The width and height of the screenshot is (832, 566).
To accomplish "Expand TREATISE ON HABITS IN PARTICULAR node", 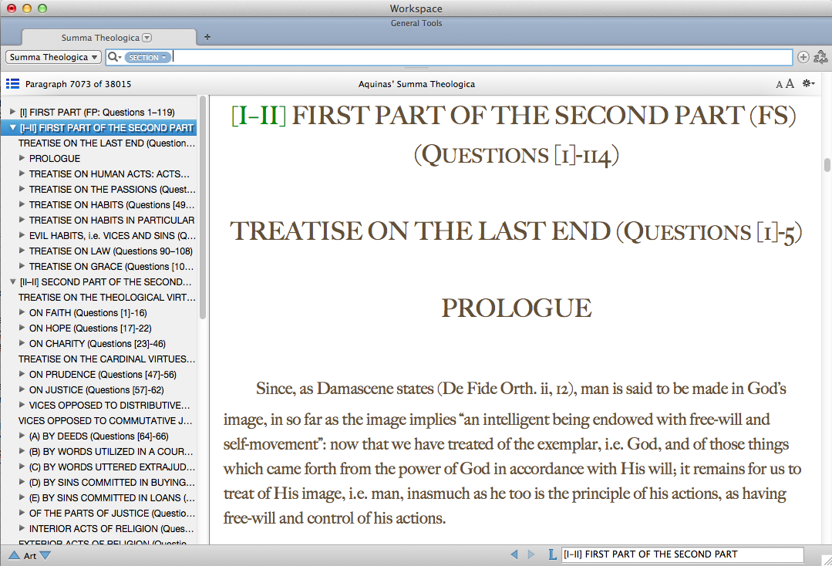I will click(x=22, y=220).
